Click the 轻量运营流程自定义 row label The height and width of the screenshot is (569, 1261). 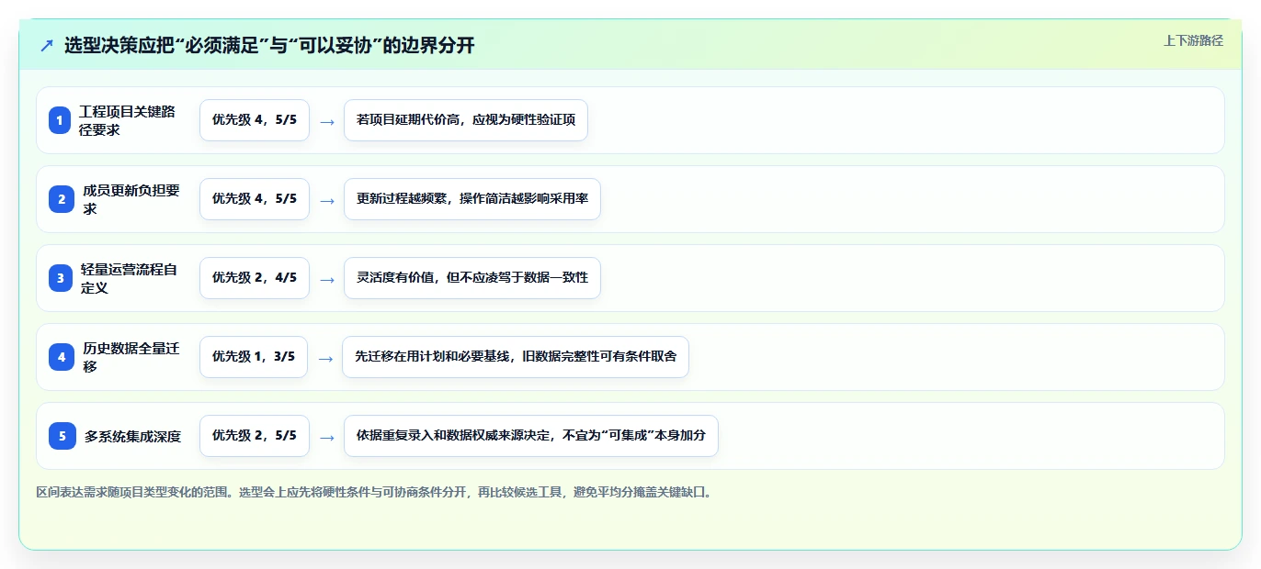pos(129,278)
